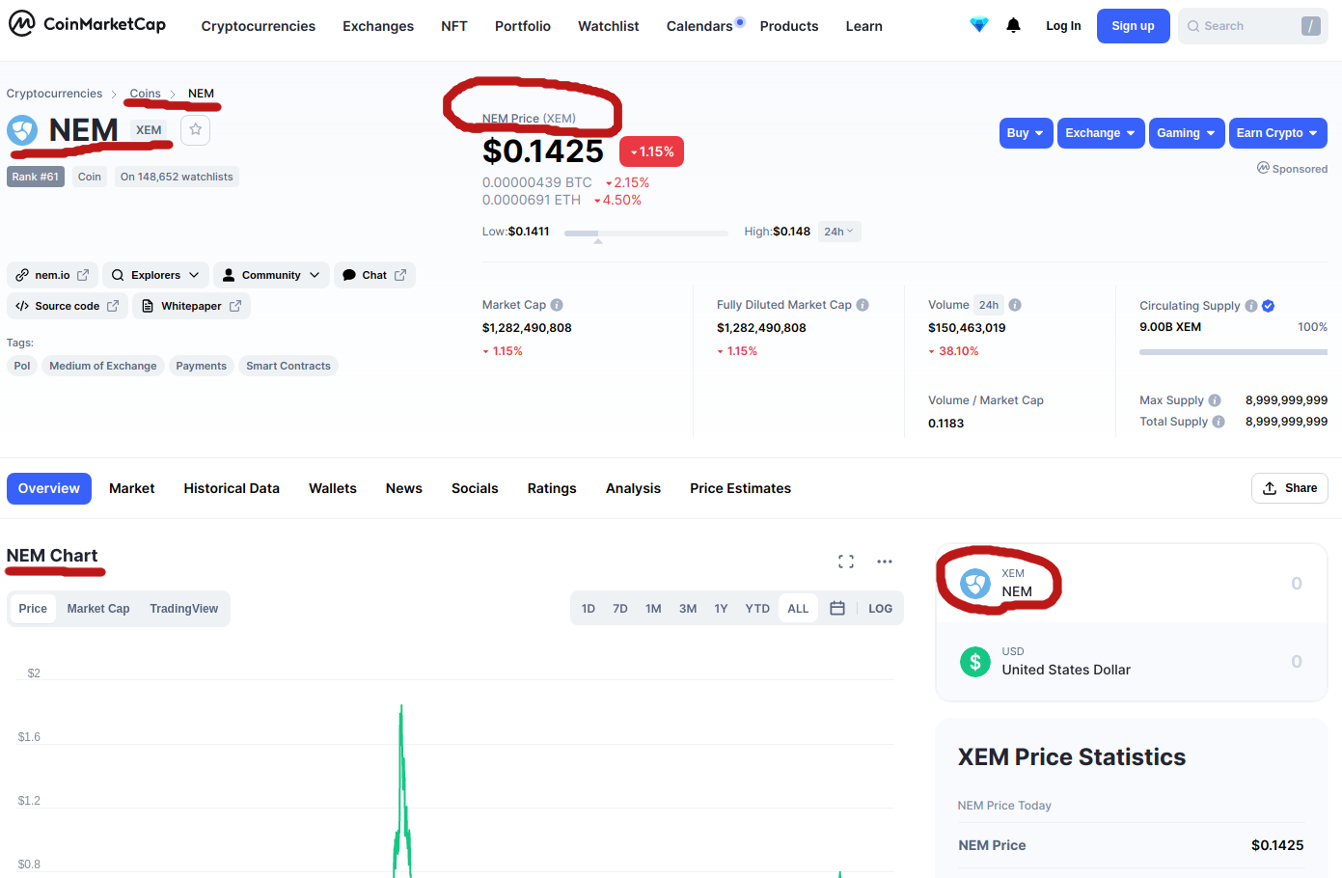1342x878 pixels.
Task: Open the notifications bell
Action: [1013, 25]
